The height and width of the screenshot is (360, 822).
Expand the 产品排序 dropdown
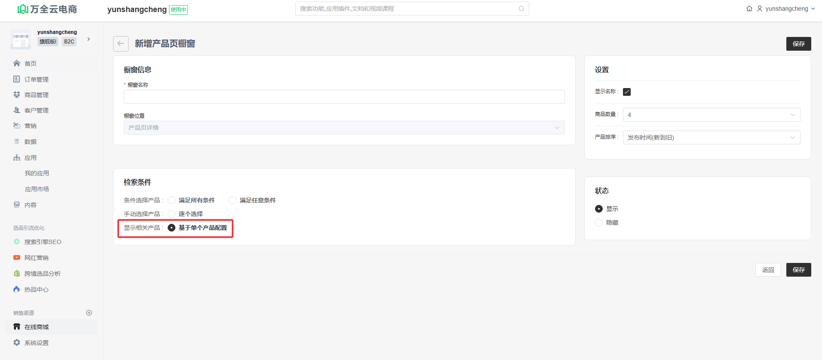[711, 137]
